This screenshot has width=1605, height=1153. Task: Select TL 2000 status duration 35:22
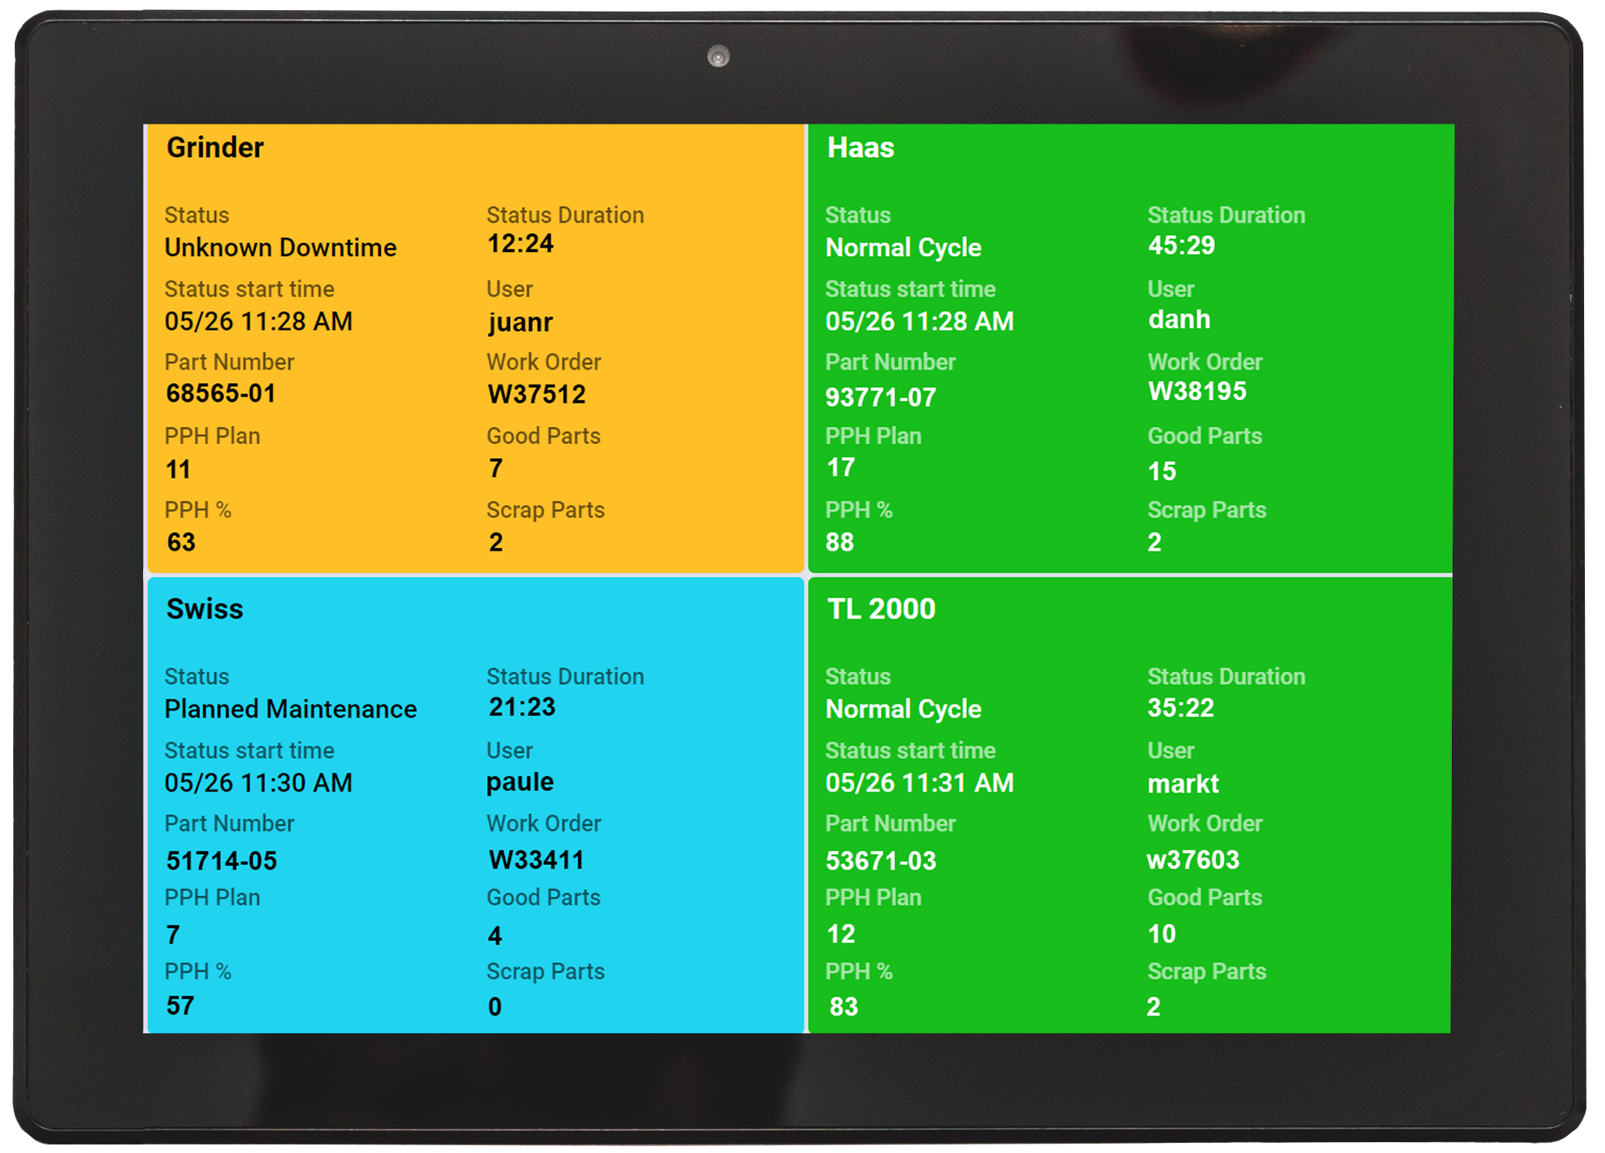coord(1180,708)
